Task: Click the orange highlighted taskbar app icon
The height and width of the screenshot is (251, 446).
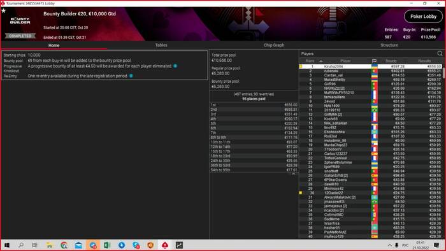Action: (93, 245)
